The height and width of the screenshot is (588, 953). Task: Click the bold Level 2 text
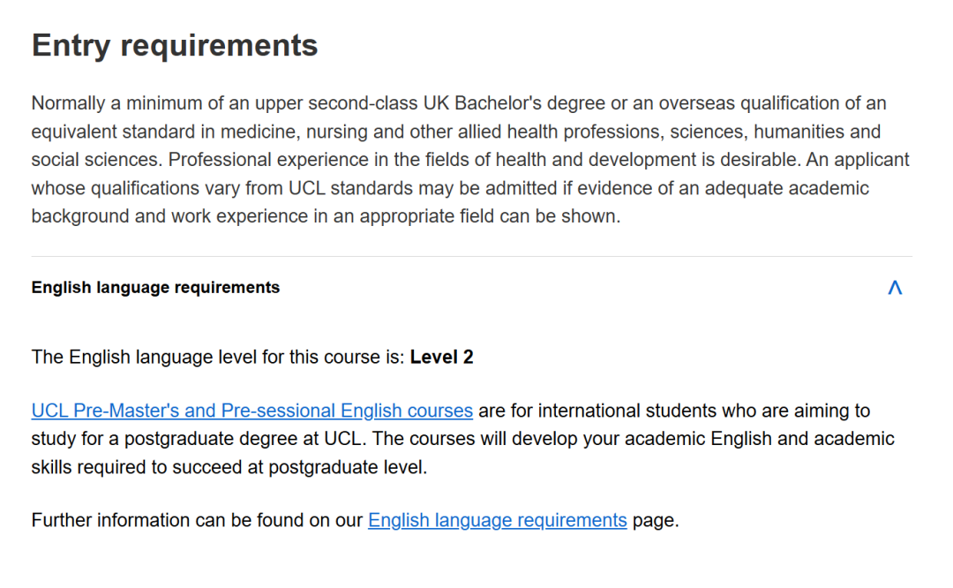[x=441, y=357]
